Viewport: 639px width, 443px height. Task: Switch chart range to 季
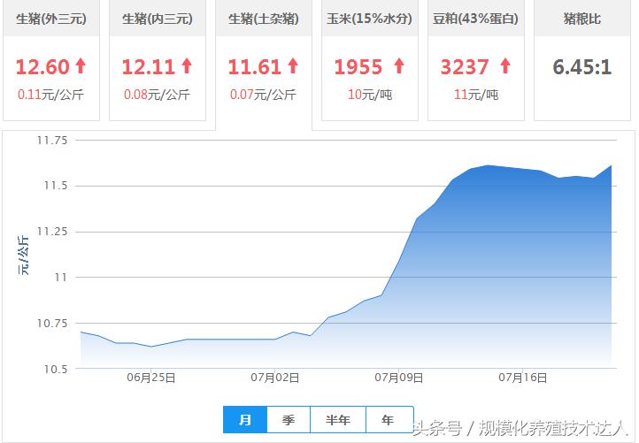(x=289, y=420)
